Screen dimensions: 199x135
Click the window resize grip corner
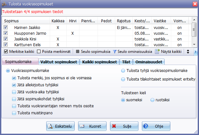point(195,132)
